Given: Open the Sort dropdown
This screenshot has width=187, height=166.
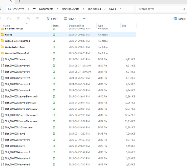Looking at the screenshot, I should click(x=52, y=19).
